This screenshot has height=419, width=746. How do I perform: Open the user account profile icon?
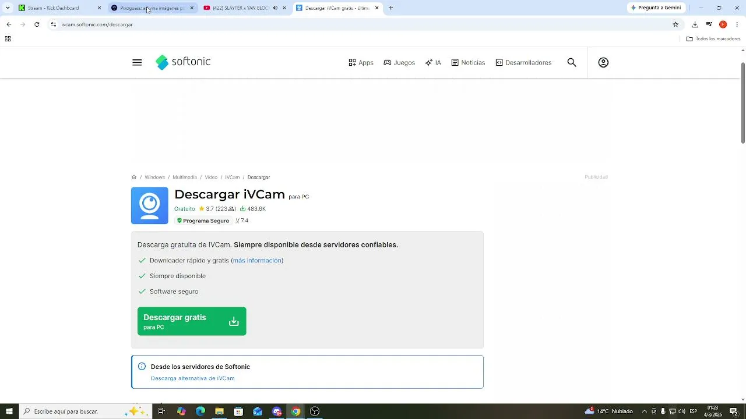[x=603, y=62]
